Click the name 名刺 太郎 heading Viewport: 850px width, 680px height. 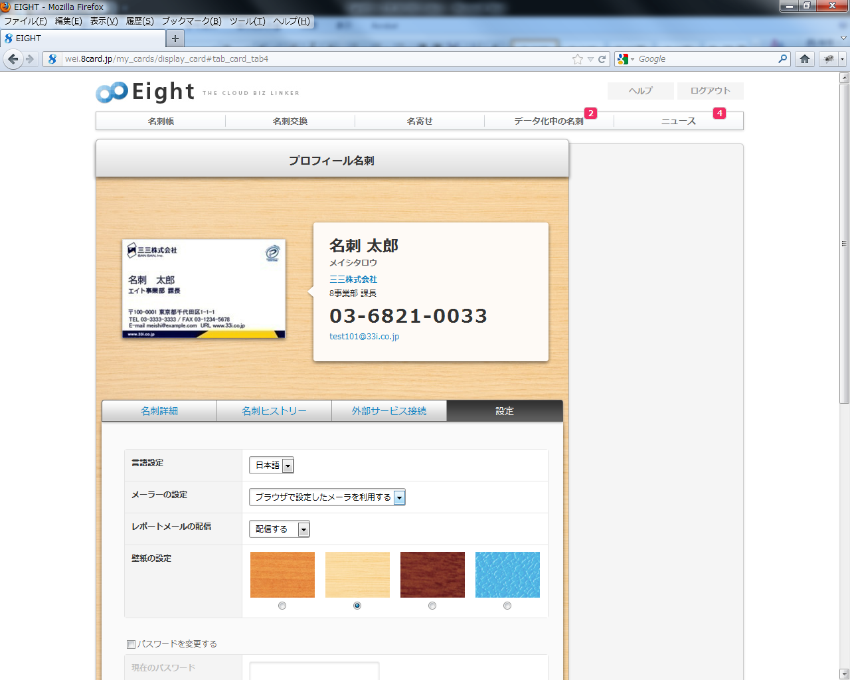364,246
